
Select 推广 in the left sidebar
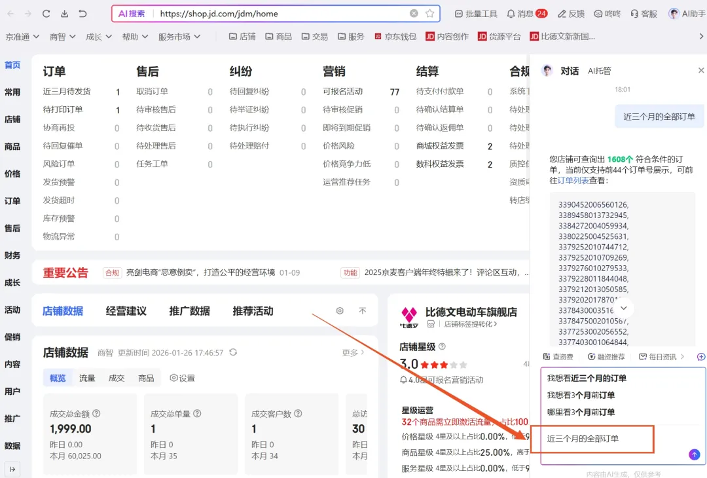pyautogui.click(x=12, y=418)
